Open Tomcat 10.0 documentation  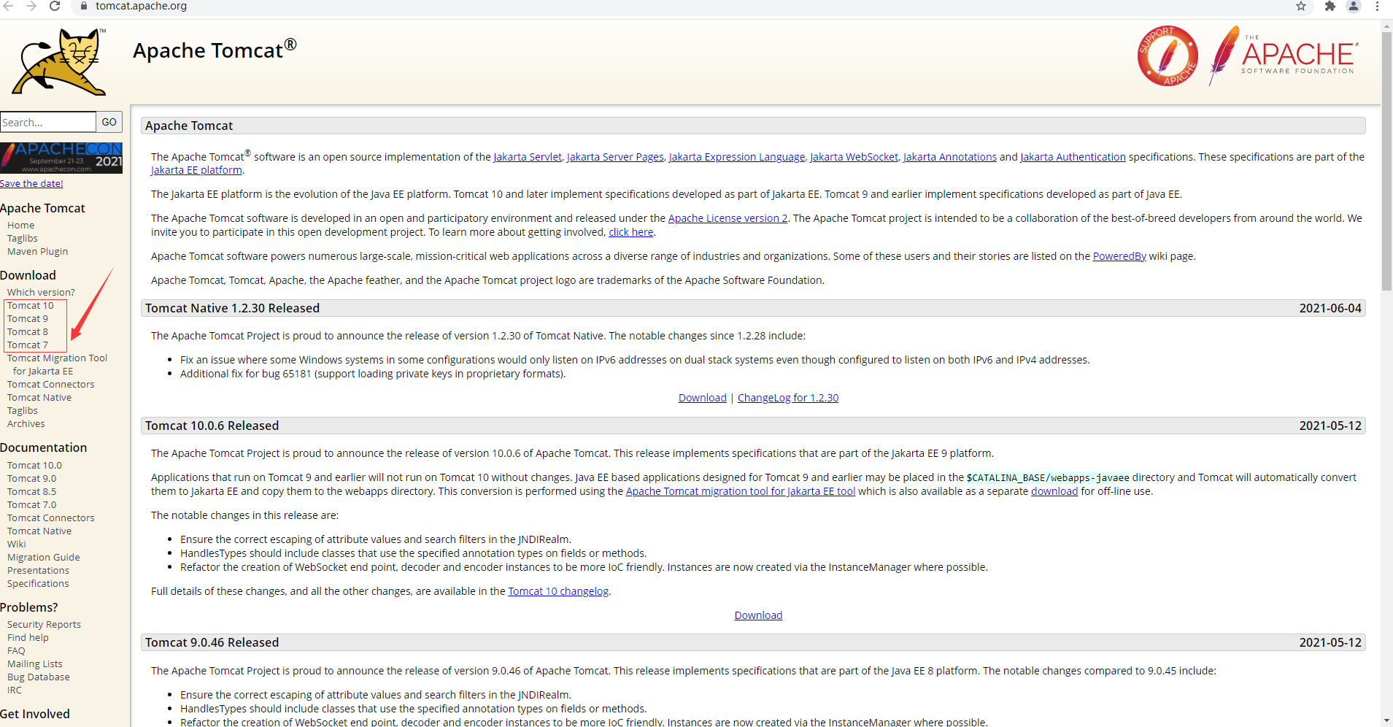(34, 466)
